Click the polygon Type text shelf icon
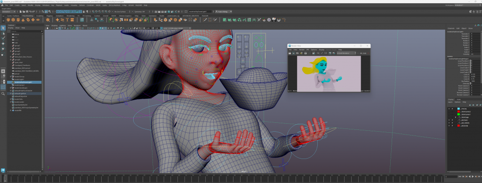Image resolution: width=482 pixels, height=183 pixels. tap(67, 20)
